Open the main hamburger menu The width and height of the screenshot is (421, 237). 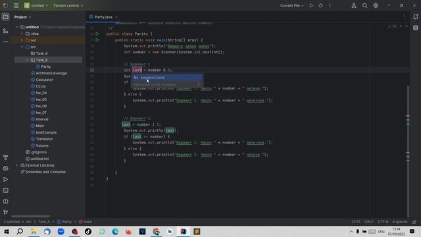click(x=16, y=5)
